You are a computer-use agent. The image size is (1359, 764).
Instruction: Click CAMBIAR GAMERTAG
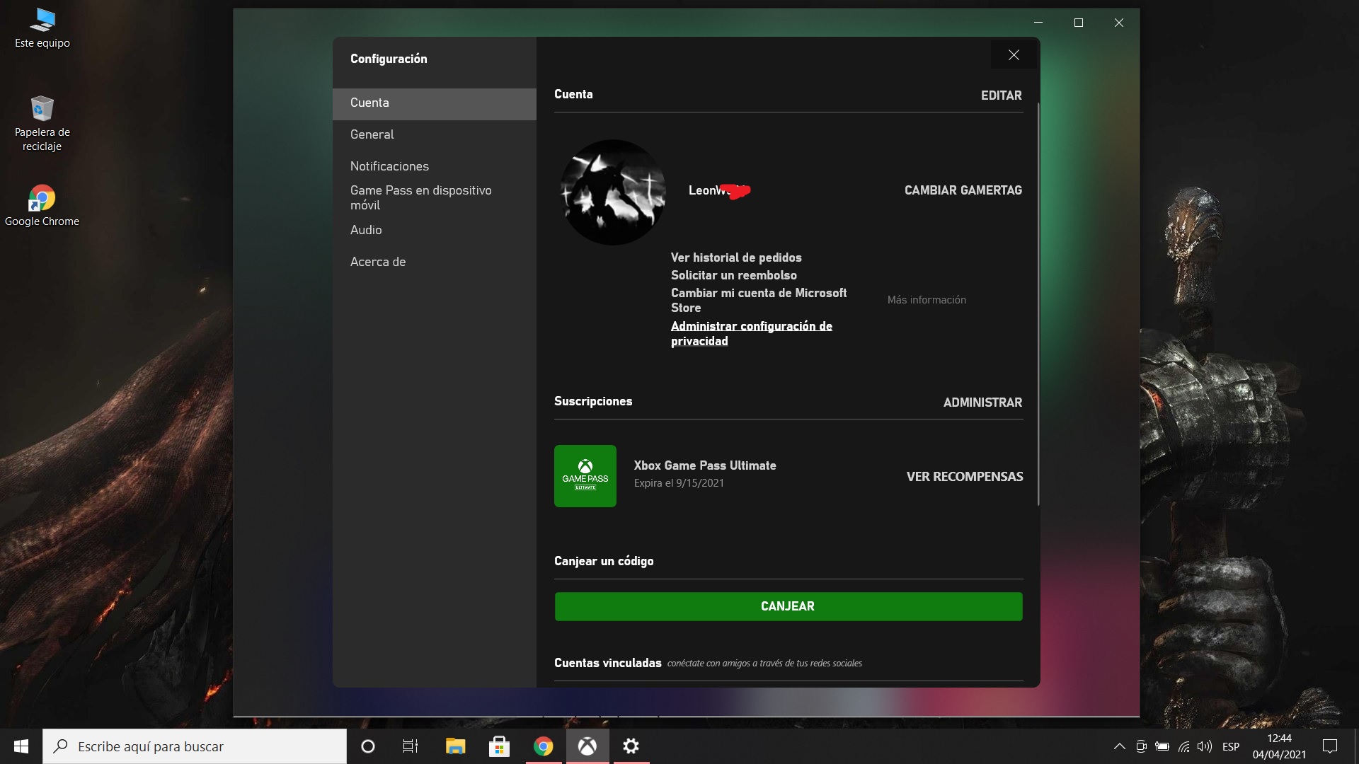coord(963,190)
